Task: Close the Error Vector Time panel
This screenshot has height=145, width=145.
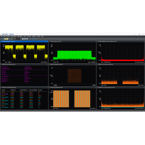Action: [x=144, y=65]
